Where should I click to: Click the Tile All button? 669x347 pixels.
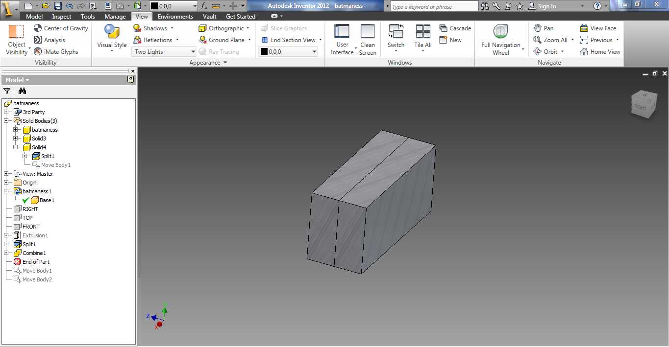(422, 37)
